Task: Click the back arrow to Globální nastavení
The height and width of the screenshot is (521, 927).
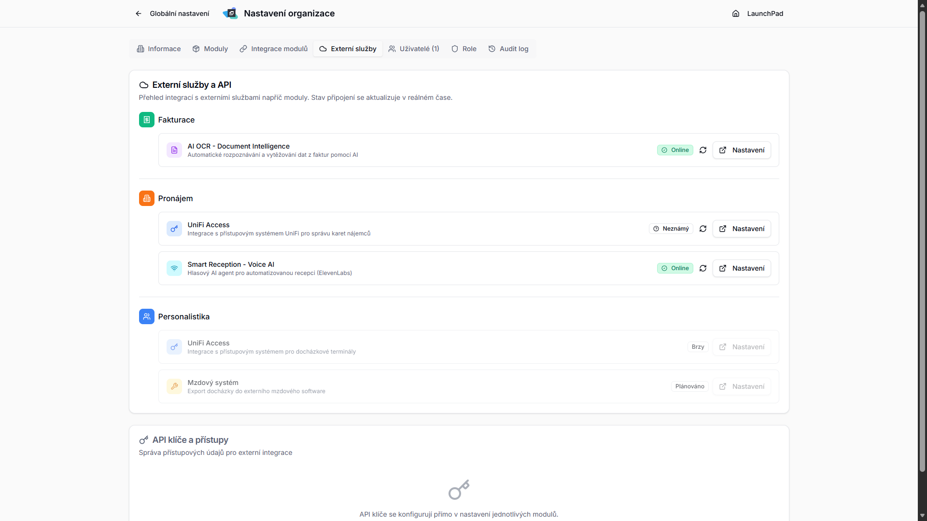Action: 139,14
